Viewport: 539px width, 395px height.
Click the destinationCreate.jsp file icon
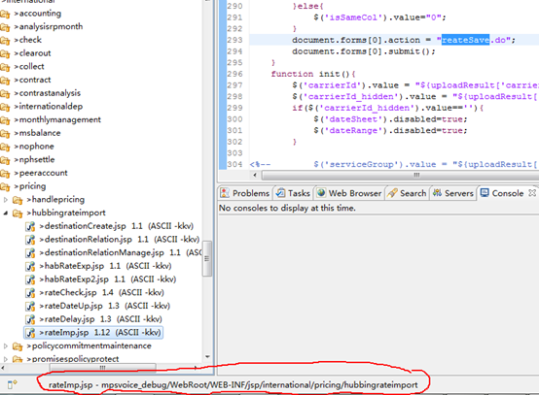coord(30,226)
